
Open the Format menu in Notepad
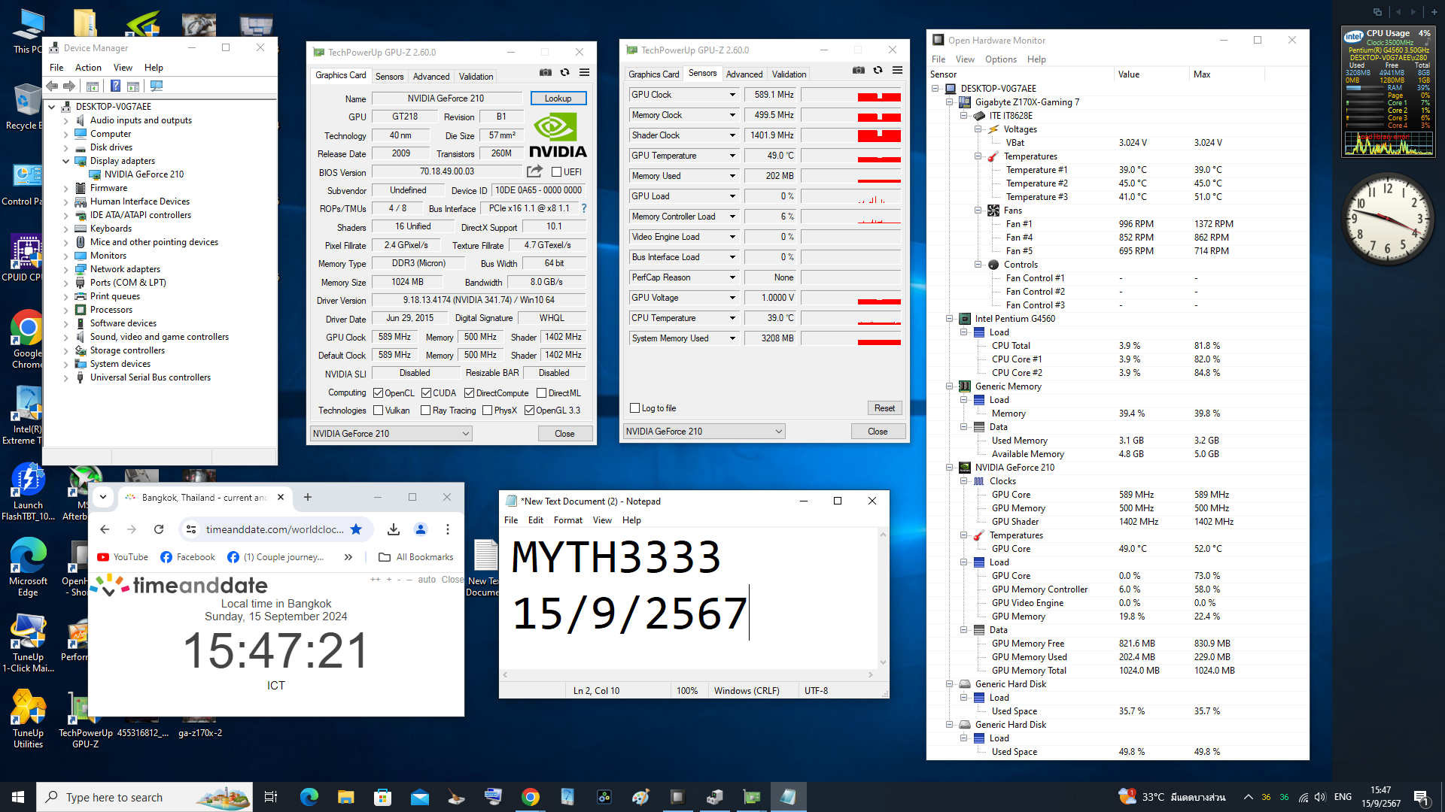[568, 520]
